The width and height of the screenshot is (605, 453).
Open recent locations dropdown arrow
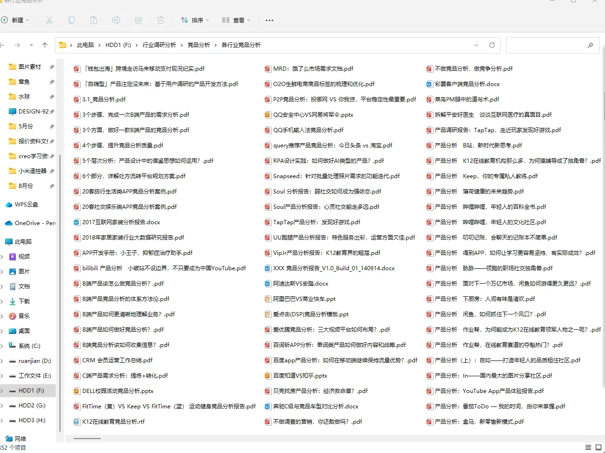click(31, 45)
